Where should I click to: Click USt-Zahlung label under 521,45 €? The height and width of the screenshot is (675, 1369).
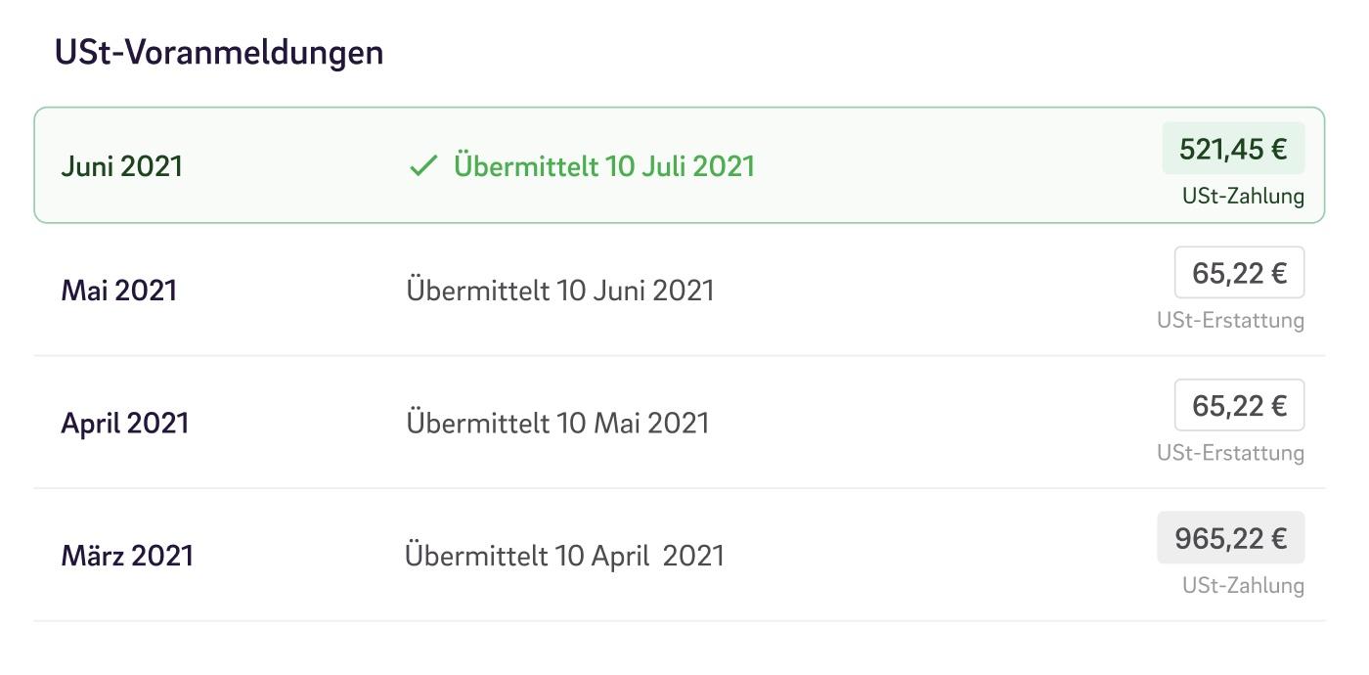[1243, 197]
